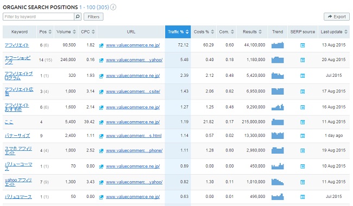View SERP source for the 1 day ago row
353x206 pixels.
click(x=302, y=136)
